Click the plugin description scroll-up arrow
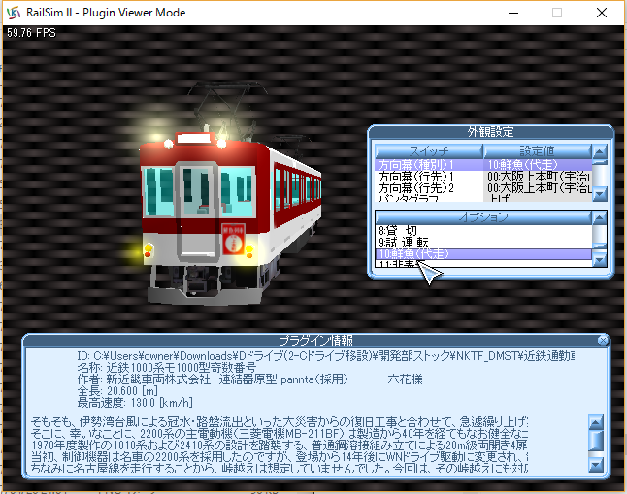Viewport: 627px width, 494px height. pos(596,422)
